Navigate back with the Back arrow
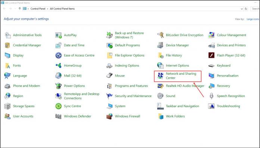The height and width of the screenshot is (148, 260). coord(4,9)
